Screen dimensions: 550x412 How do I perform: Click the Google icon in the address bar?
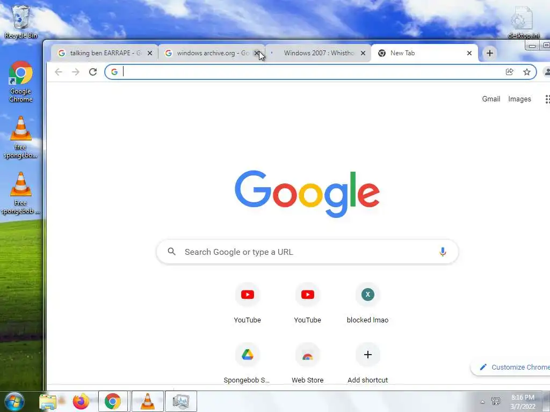click(114, 72)
